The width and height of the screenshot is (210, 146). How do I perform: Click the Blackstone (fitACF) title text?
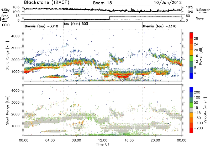point(47,3)
